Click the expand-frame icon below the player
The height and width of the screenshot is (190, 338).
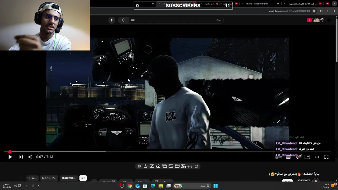coord(171,166)
